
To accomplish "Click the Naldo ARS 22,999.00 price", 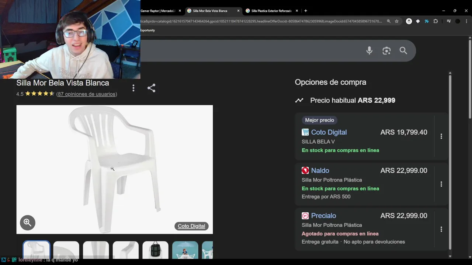I will [404, 170].
